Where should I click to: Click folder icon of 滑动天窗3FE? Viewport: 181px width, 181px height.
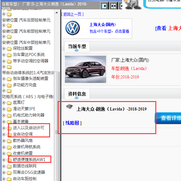click(x=9, y=109)
